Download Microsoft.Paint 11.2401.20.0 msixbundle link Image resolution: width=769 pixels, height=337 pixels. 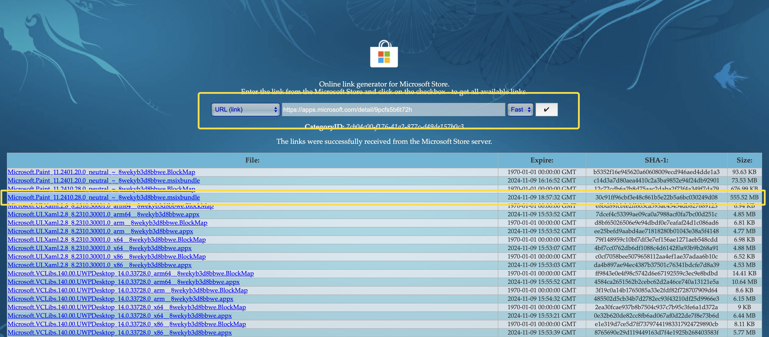click(x=104, y=181)
